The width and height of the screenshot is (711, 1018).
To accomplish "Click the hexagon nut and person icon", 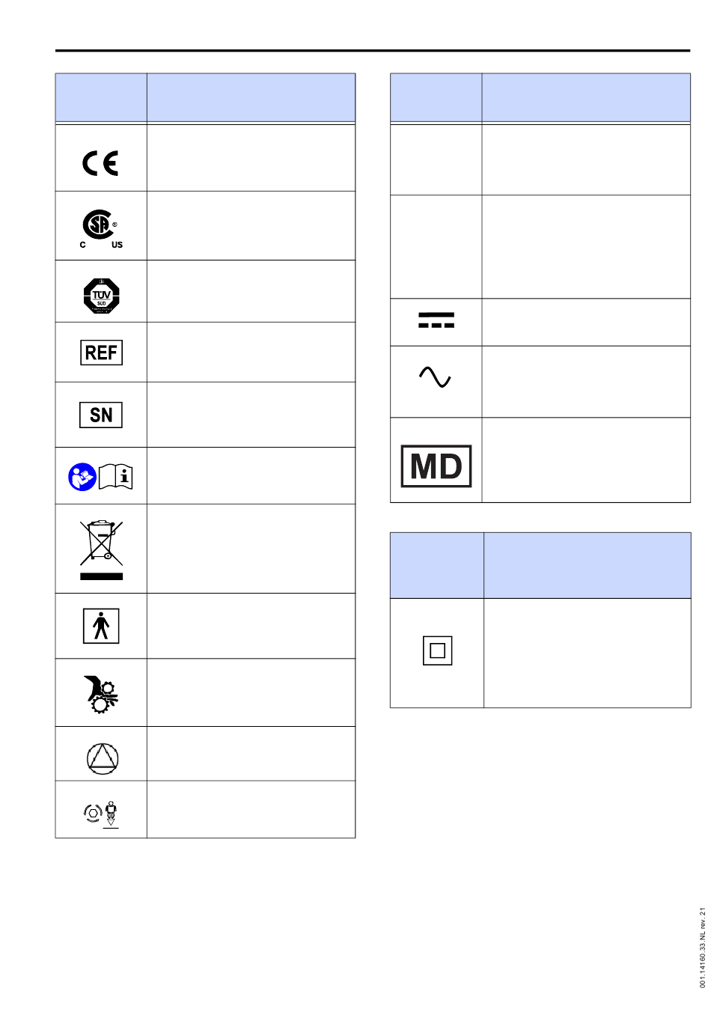I will coord(101,814).
